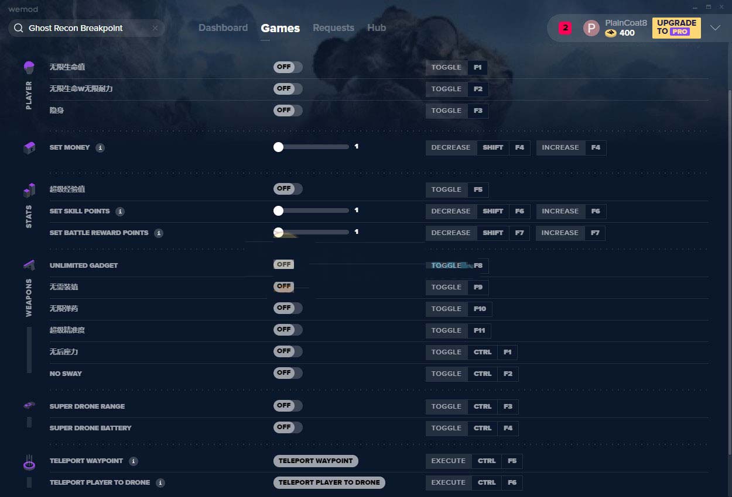732x497 pixels.
Task: Click the F10 hotkey key box
Action: coord(480,309)
